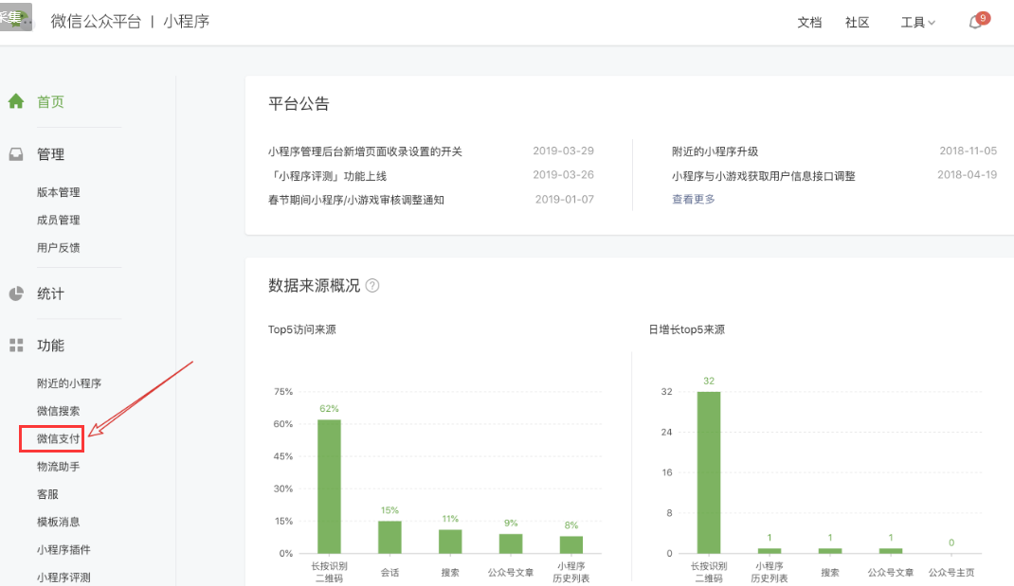The image size is (1014, 586).
Task: Click the 32 长按识别二维码 bar in 日增长 chart
Action: point(709,473)
